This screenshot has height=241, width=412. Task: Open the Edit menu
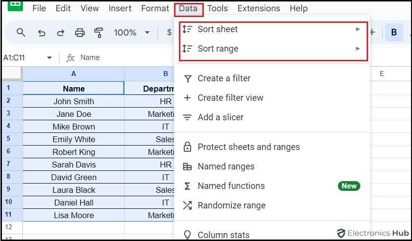pos(63,8)
